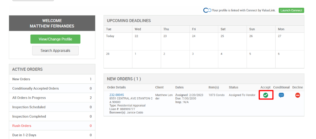316x139 pixels.
Task: Select New Orders in Active Orders
Action: click(x=52, y=79)
